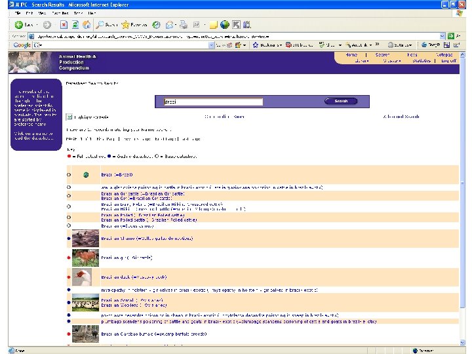Open the Edit menu
Image resolution: width=472 pixels, height=354 pixels.
point(29,13)
